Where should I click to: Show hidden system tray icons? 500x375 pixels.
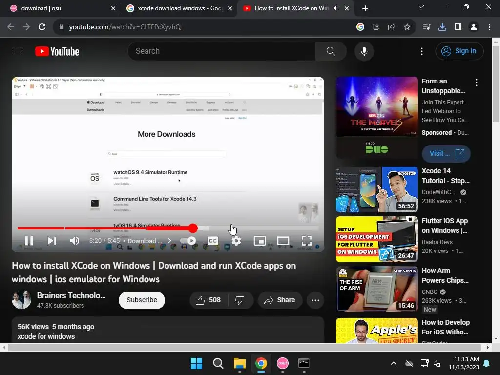pos(394,363)
